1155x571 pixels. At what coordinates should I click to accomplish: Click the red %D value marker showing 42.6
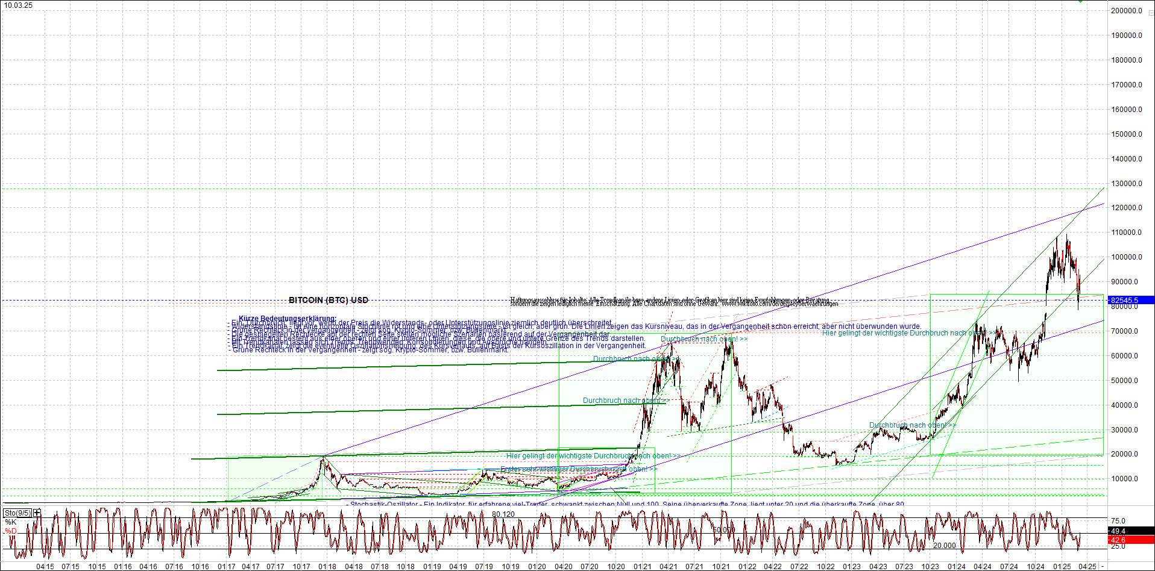[x=1118, y=540]
